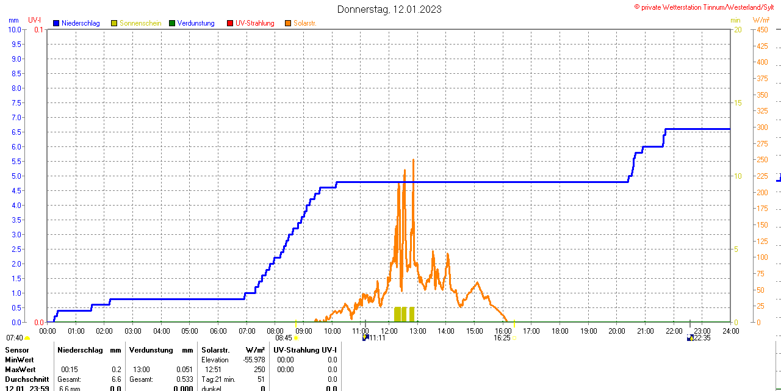The height and width of the screenshot is (391, 781).
Task: Click the blue Niederschlag legend swatch
Action: pos(56,23)
